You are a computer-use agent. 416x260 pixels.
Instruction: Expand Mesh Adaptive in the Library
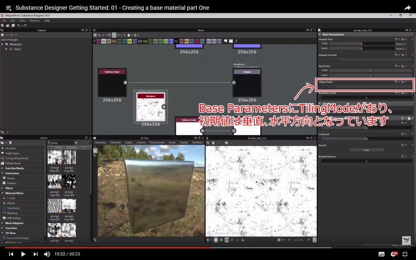click(x=3, y=223)
